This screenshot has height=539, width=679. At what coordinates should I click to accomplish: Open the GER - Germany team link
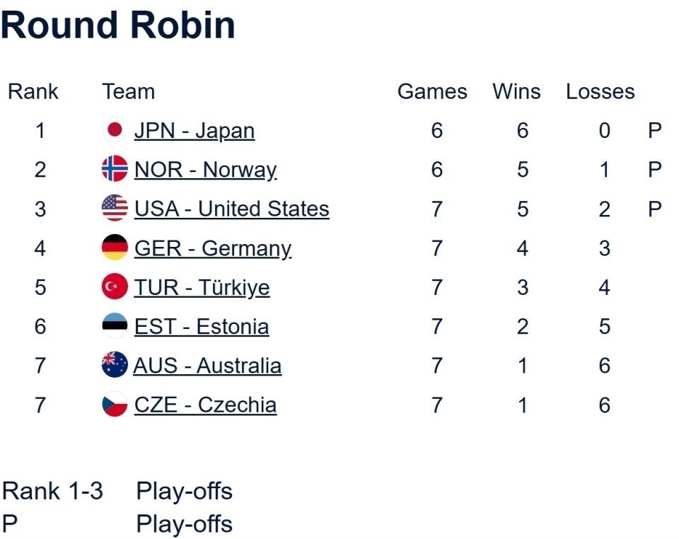click(x=212, y=248)
